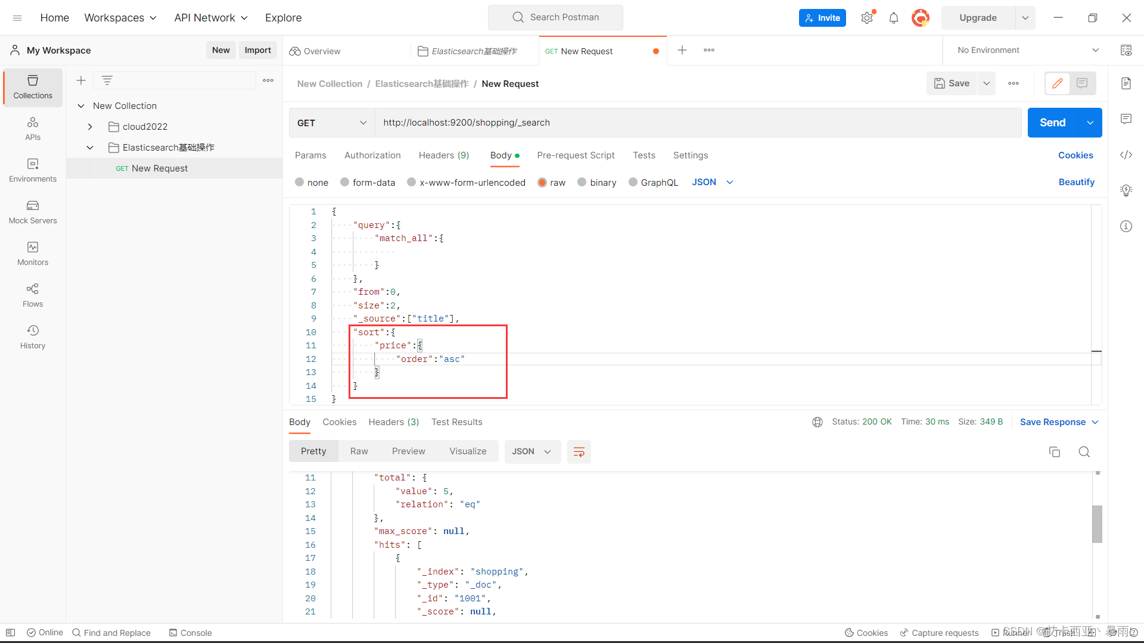Open the Environments sidebar panel
The image size is (1144, 643).
33,170
